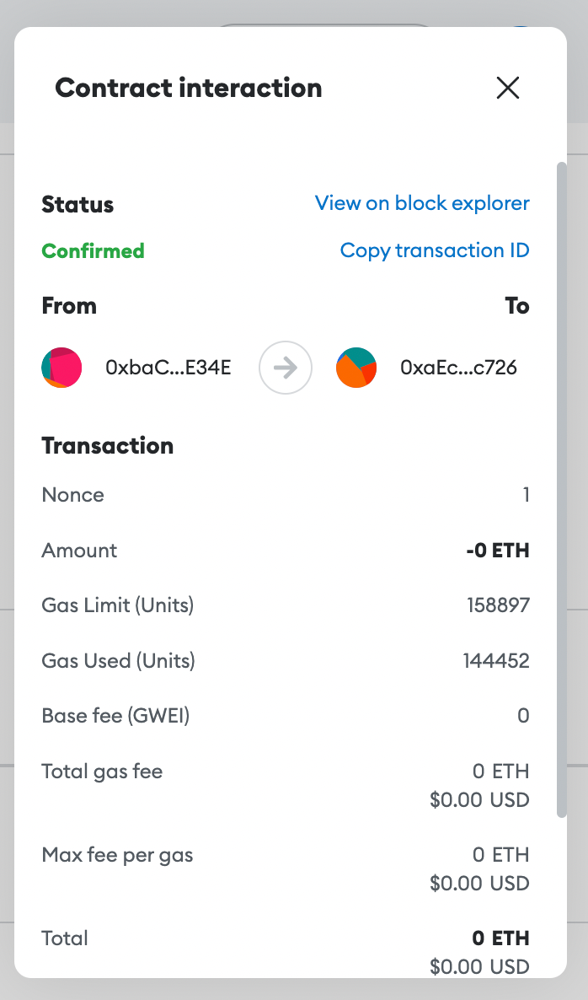The width and height of the screenshot is (588, 1000).
Task: Select sender address 0xbaC...E34E
Action: (168, 368)
